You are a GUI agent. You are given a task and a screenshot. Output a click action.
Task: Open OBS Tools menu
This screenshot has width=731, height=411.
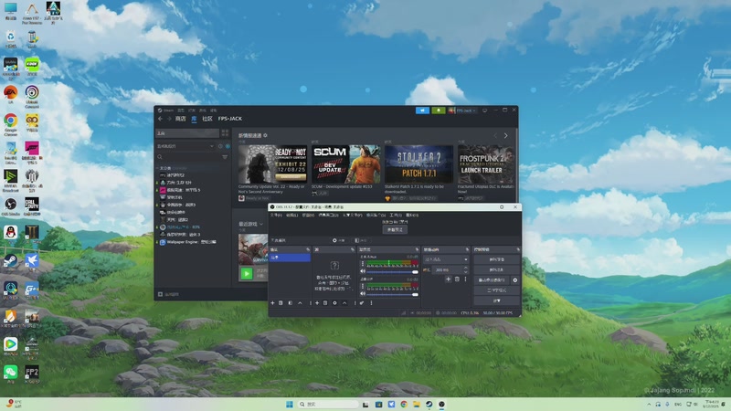(396, 216)
